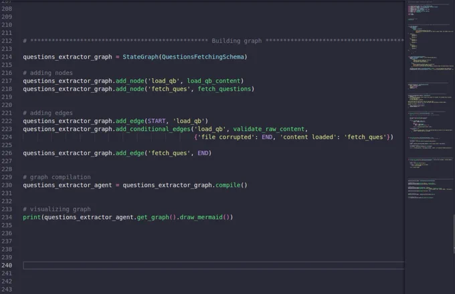Click END constant on line 226
The height and width of the screenshot is (294, 455).
pyautogui.click(x=203, y=153)
